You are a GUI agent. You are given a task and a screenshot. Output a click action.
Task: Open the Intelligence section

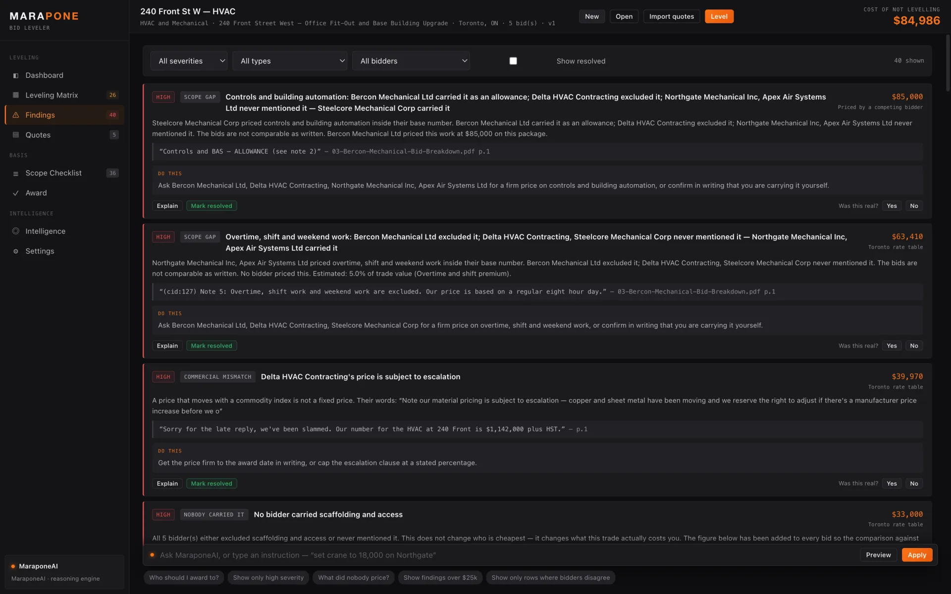(64, 231)
